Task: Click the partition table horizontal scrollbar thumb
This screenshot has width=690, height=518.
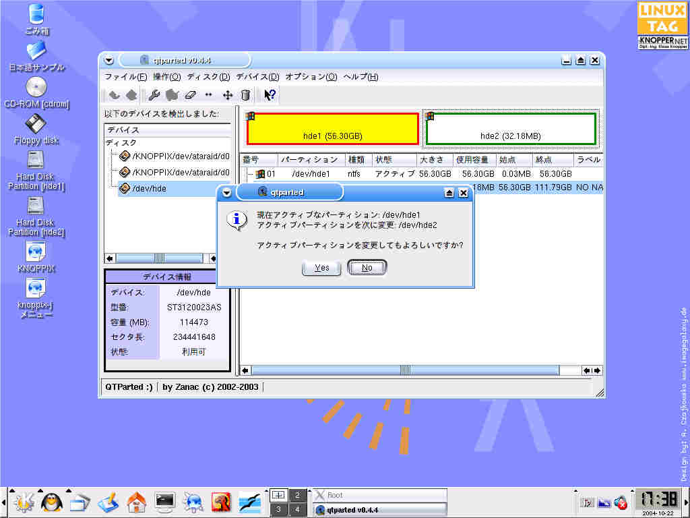Action: 405,370
